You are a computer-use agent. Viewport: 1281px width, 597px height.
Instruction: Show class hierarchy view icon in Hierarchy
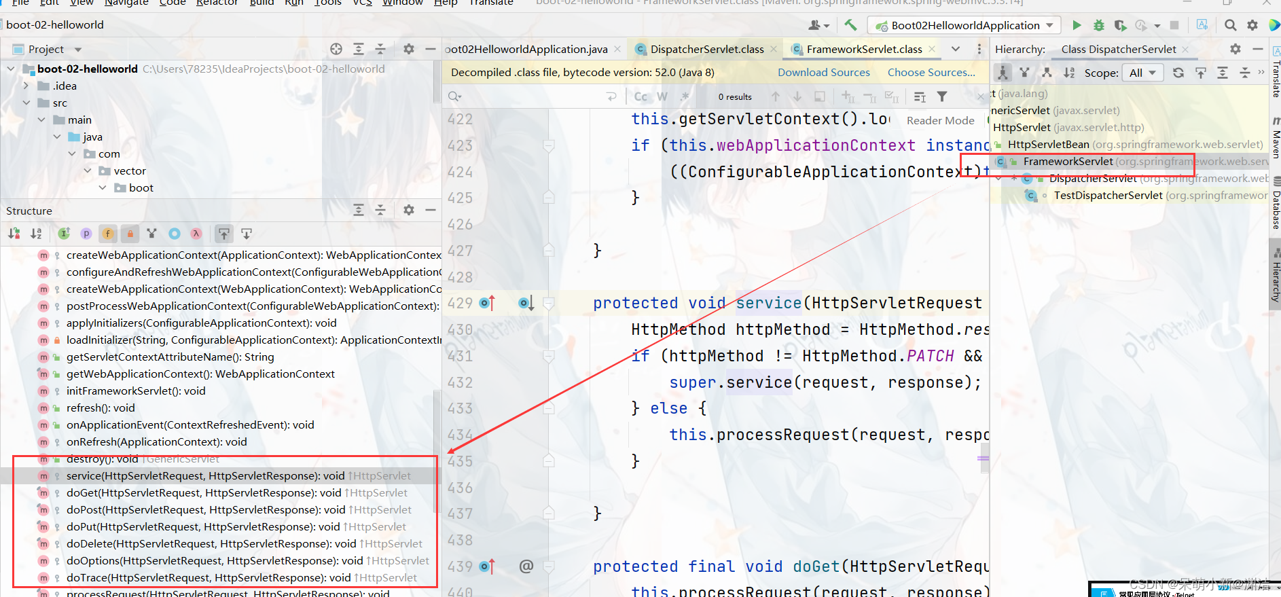tap(1003, 73)
